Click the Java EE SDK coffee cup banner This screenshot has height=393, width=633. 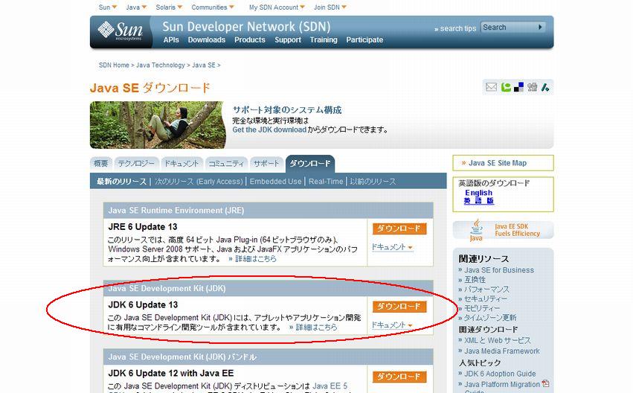503,230
